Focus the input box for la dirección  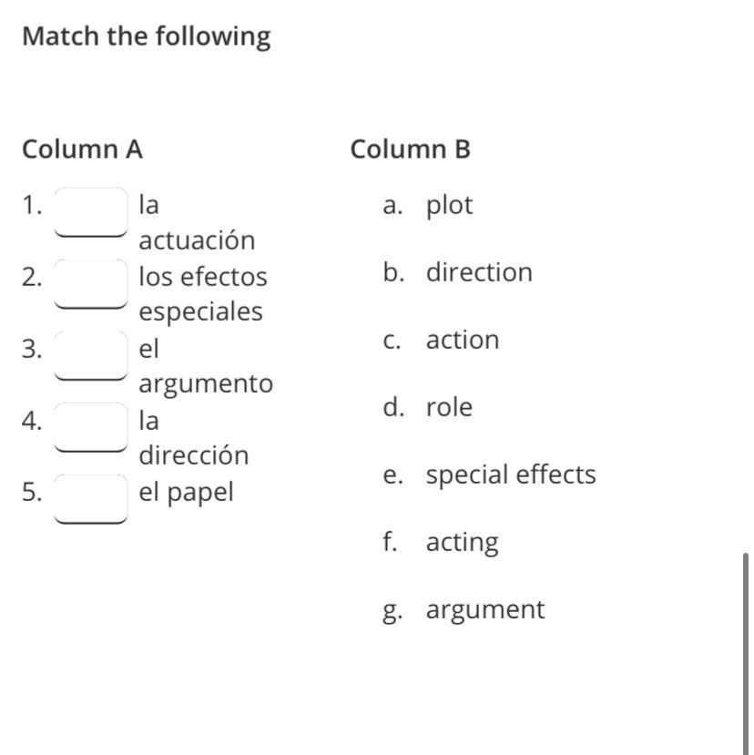click(91, 427)
